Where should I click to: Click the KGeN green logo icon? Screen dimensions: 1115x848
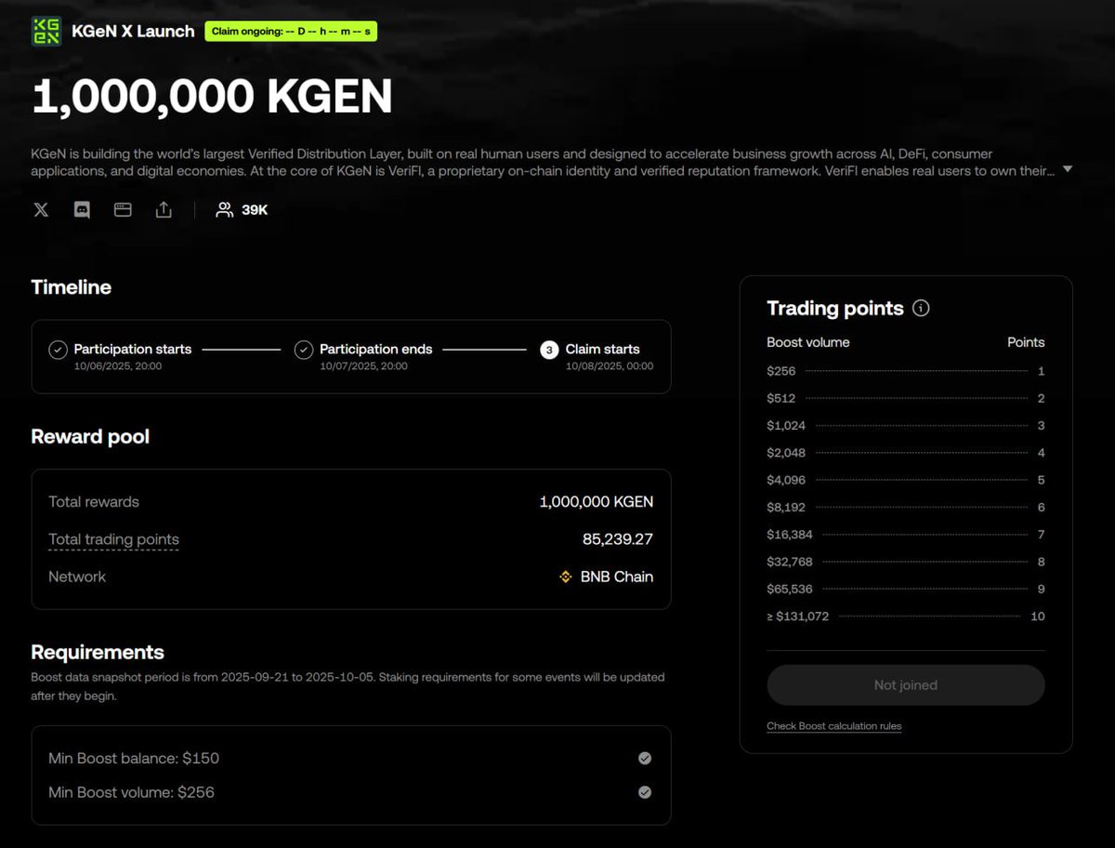46,31
